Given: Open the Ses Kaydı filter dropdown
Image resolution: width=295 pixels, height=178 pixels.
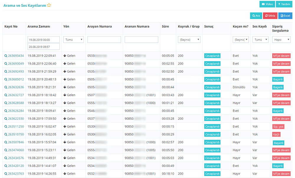Looking at the screenshot, I should tap(260, 39).
